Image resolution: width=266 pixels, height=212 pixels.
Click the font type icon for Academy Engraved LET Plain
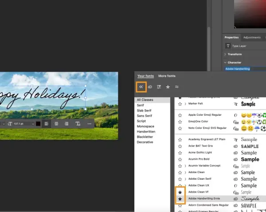coord(236,140)
